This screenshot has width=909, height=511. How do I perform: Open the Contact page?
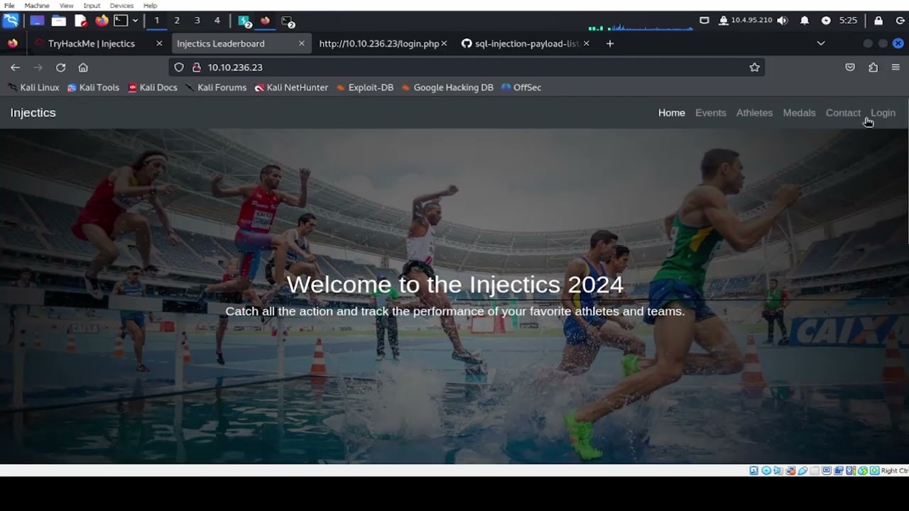(843, 113)
